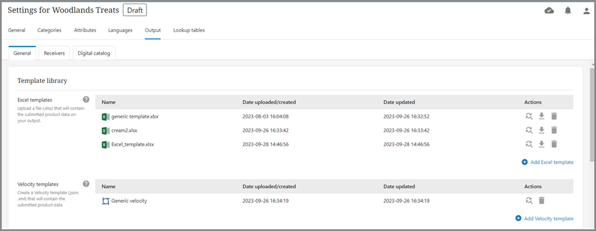The image size is (596, 231).
Task: Delete the cream2.xlsx template
Action: pyautogui.click(x=554, y=131)
